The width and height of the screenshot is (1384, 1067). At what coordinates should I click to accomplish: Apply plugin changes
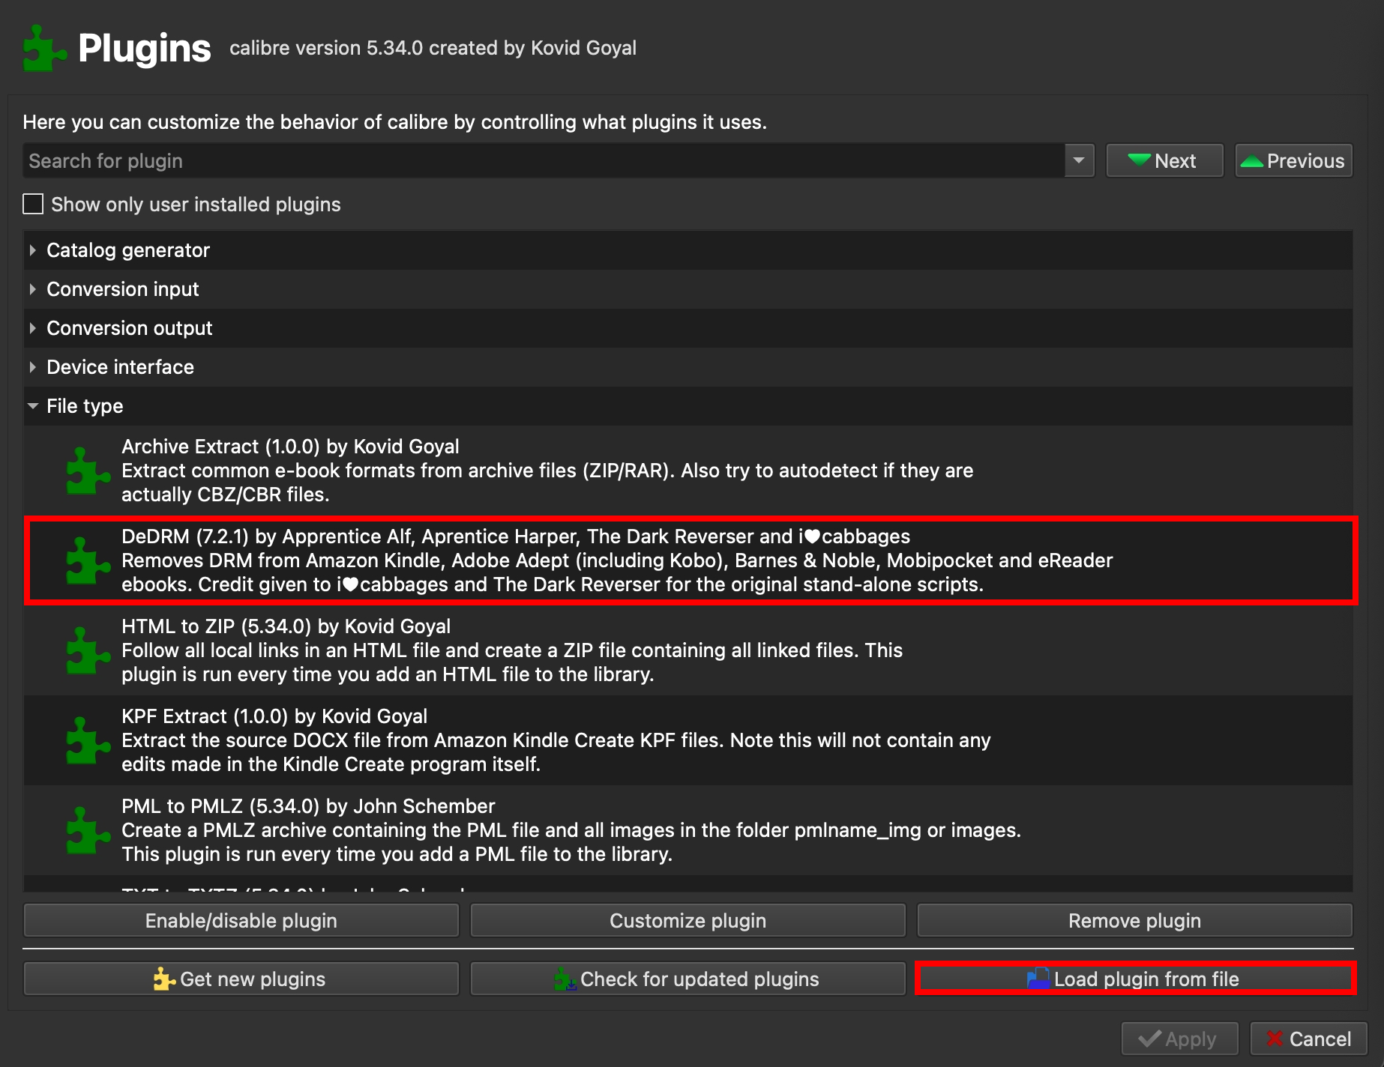coord(1180,1039)
